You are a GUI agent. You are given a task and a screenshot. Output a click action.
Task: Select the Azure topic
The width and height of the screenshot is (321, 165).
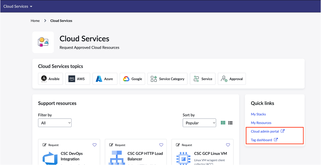(105, 79)
